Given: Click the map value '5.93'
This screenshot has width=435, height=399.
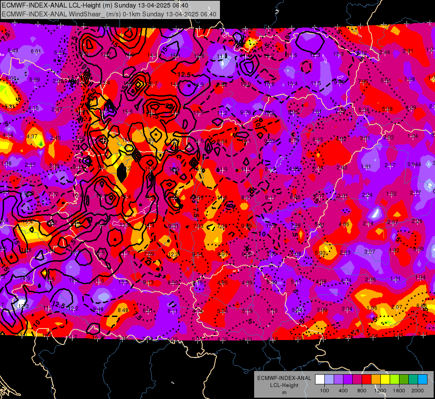Looking at the screenshot, I should click(x=320, y=253).
